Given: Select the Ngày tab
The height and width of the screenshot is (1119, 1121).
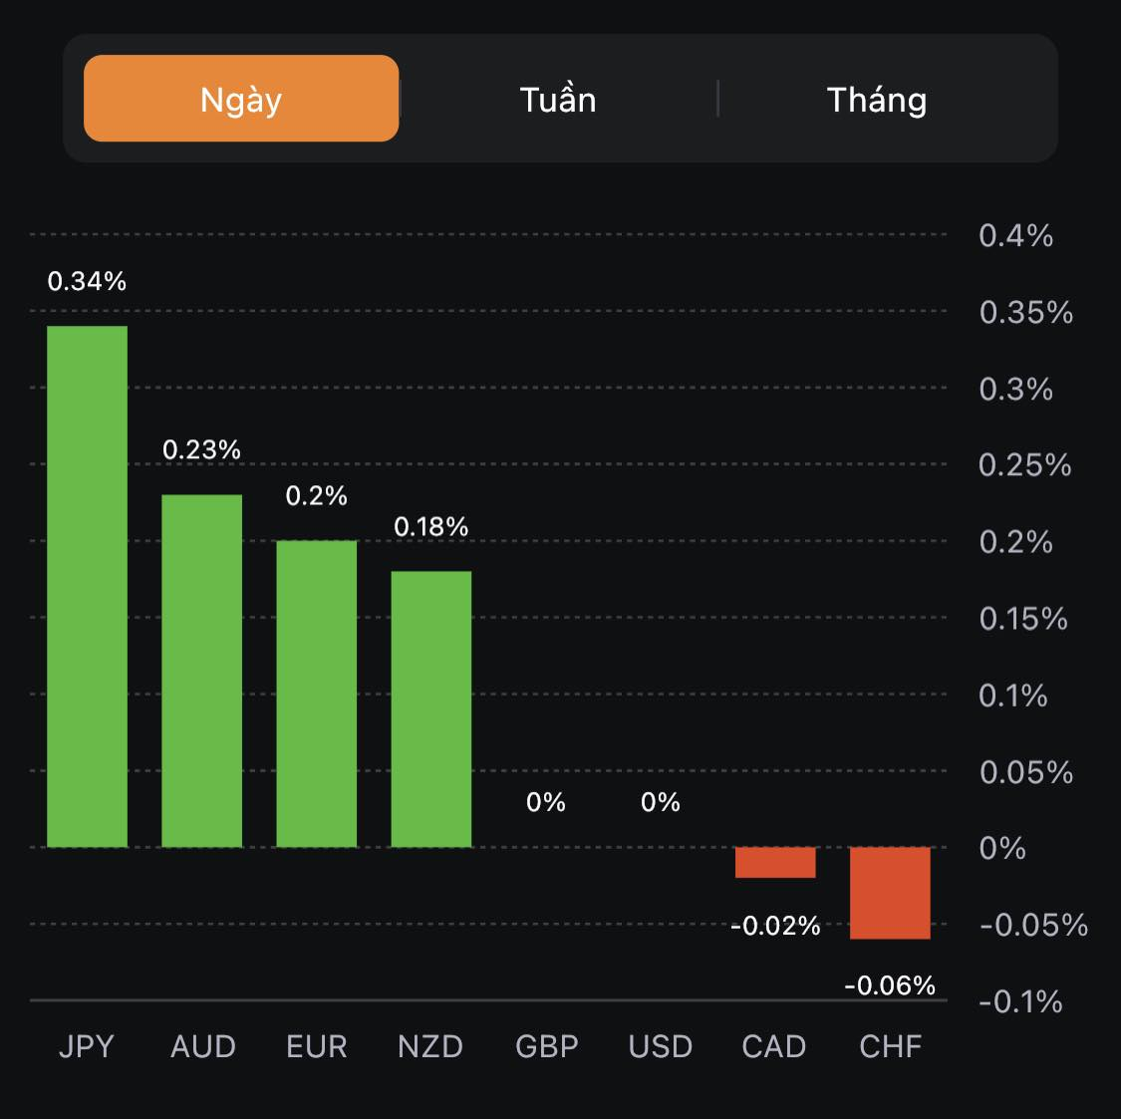Looking at the screenshot, I should [x=241, y=99].
